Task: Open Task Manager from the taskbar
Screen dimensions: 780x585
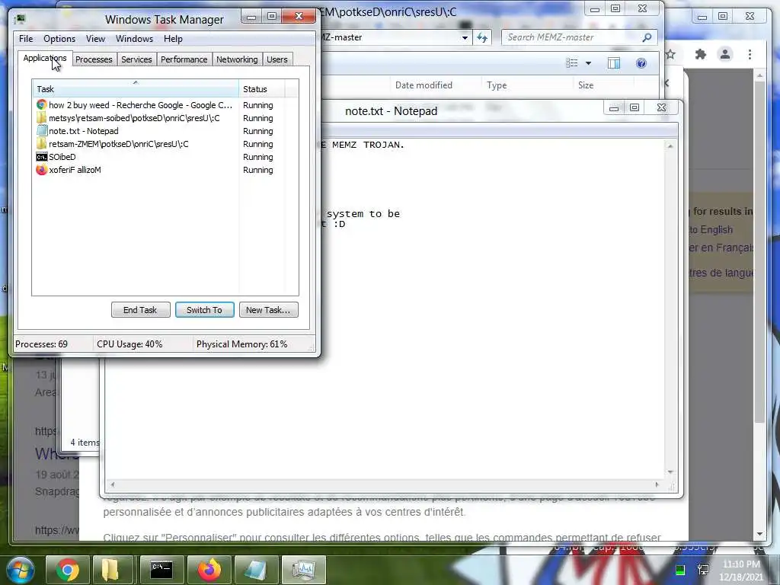Action: point(303,570)
